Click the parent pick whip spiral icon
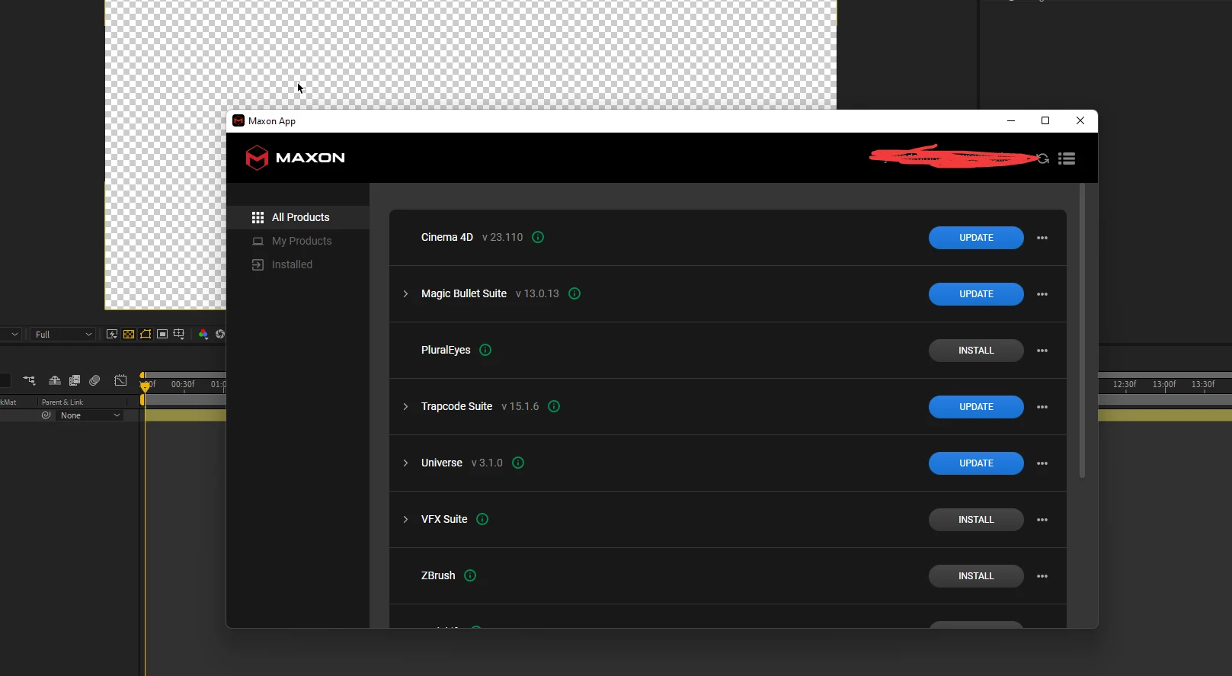This screenshot has width=1232, height=676. (46, 415)
